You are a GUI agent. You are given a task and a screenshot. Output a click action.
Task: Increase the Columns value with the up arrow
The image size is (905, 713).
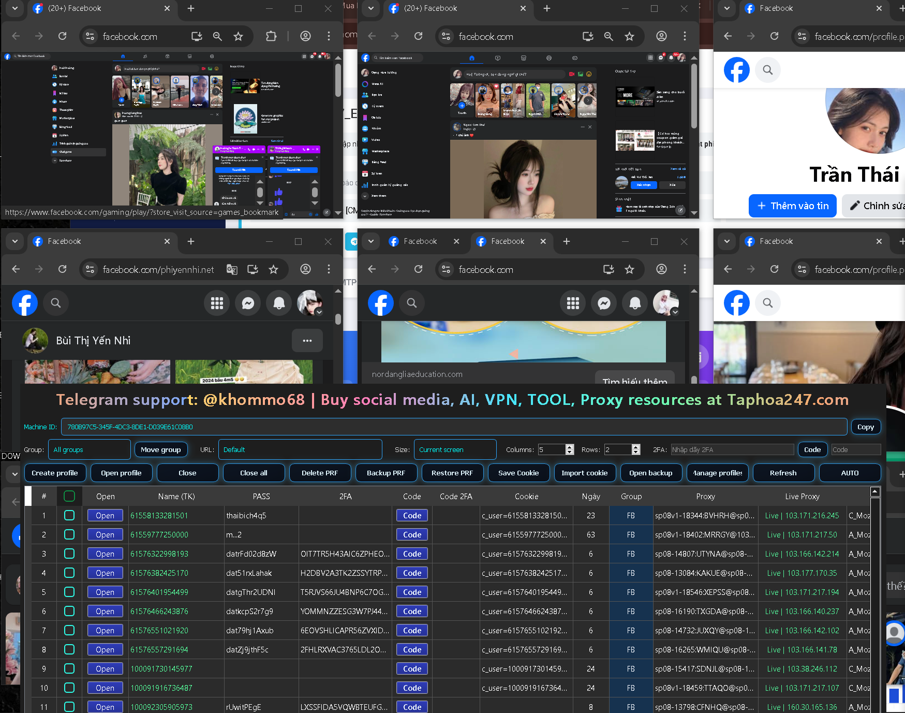click(570, 447)
